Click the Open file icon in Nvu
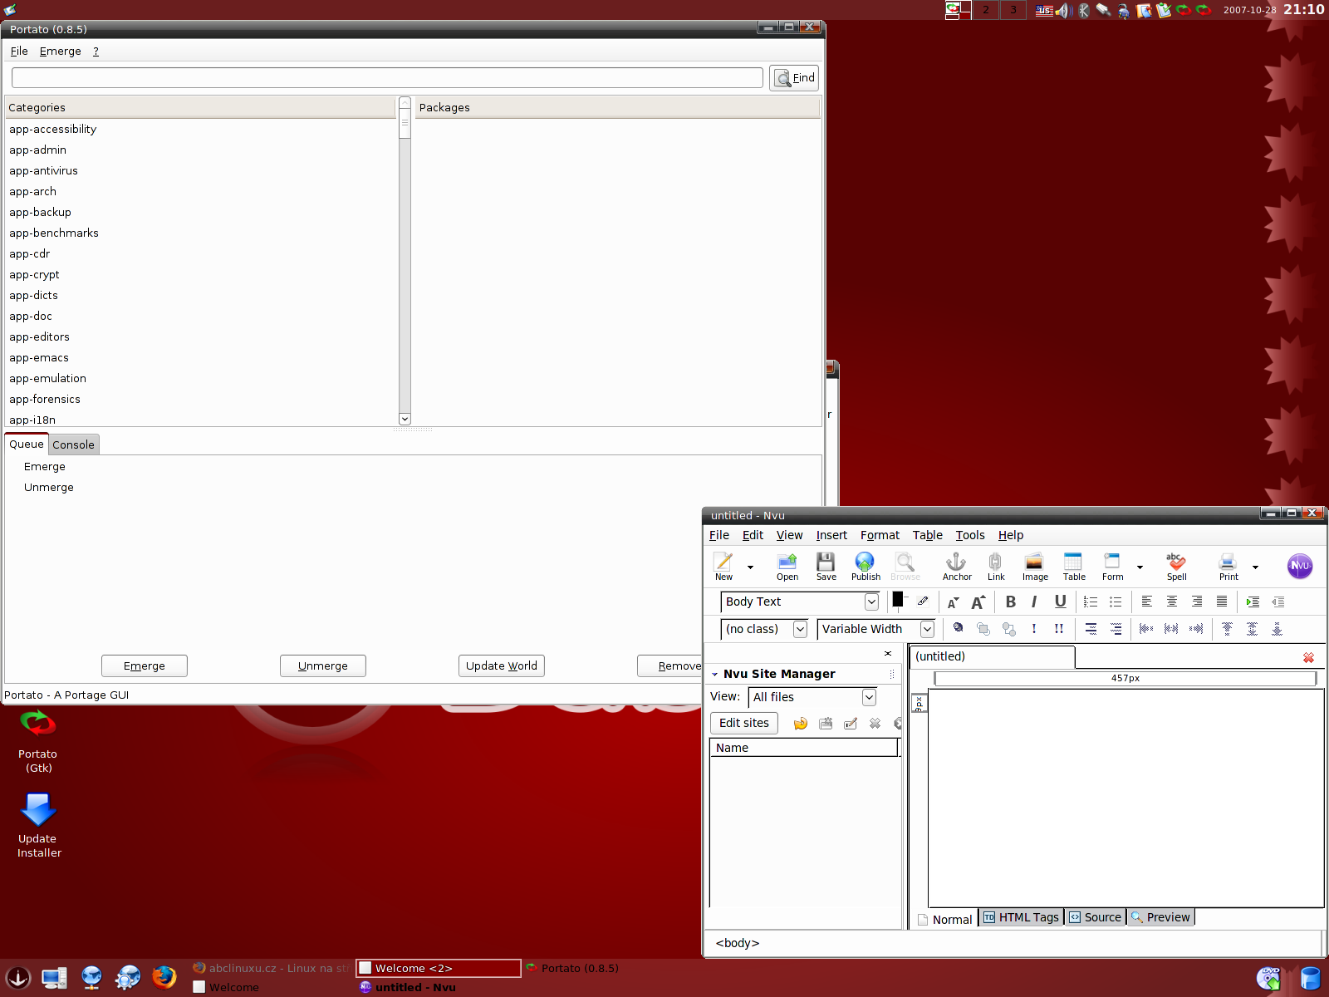This screenshot has width=1329, height=997. coord(787,566)
